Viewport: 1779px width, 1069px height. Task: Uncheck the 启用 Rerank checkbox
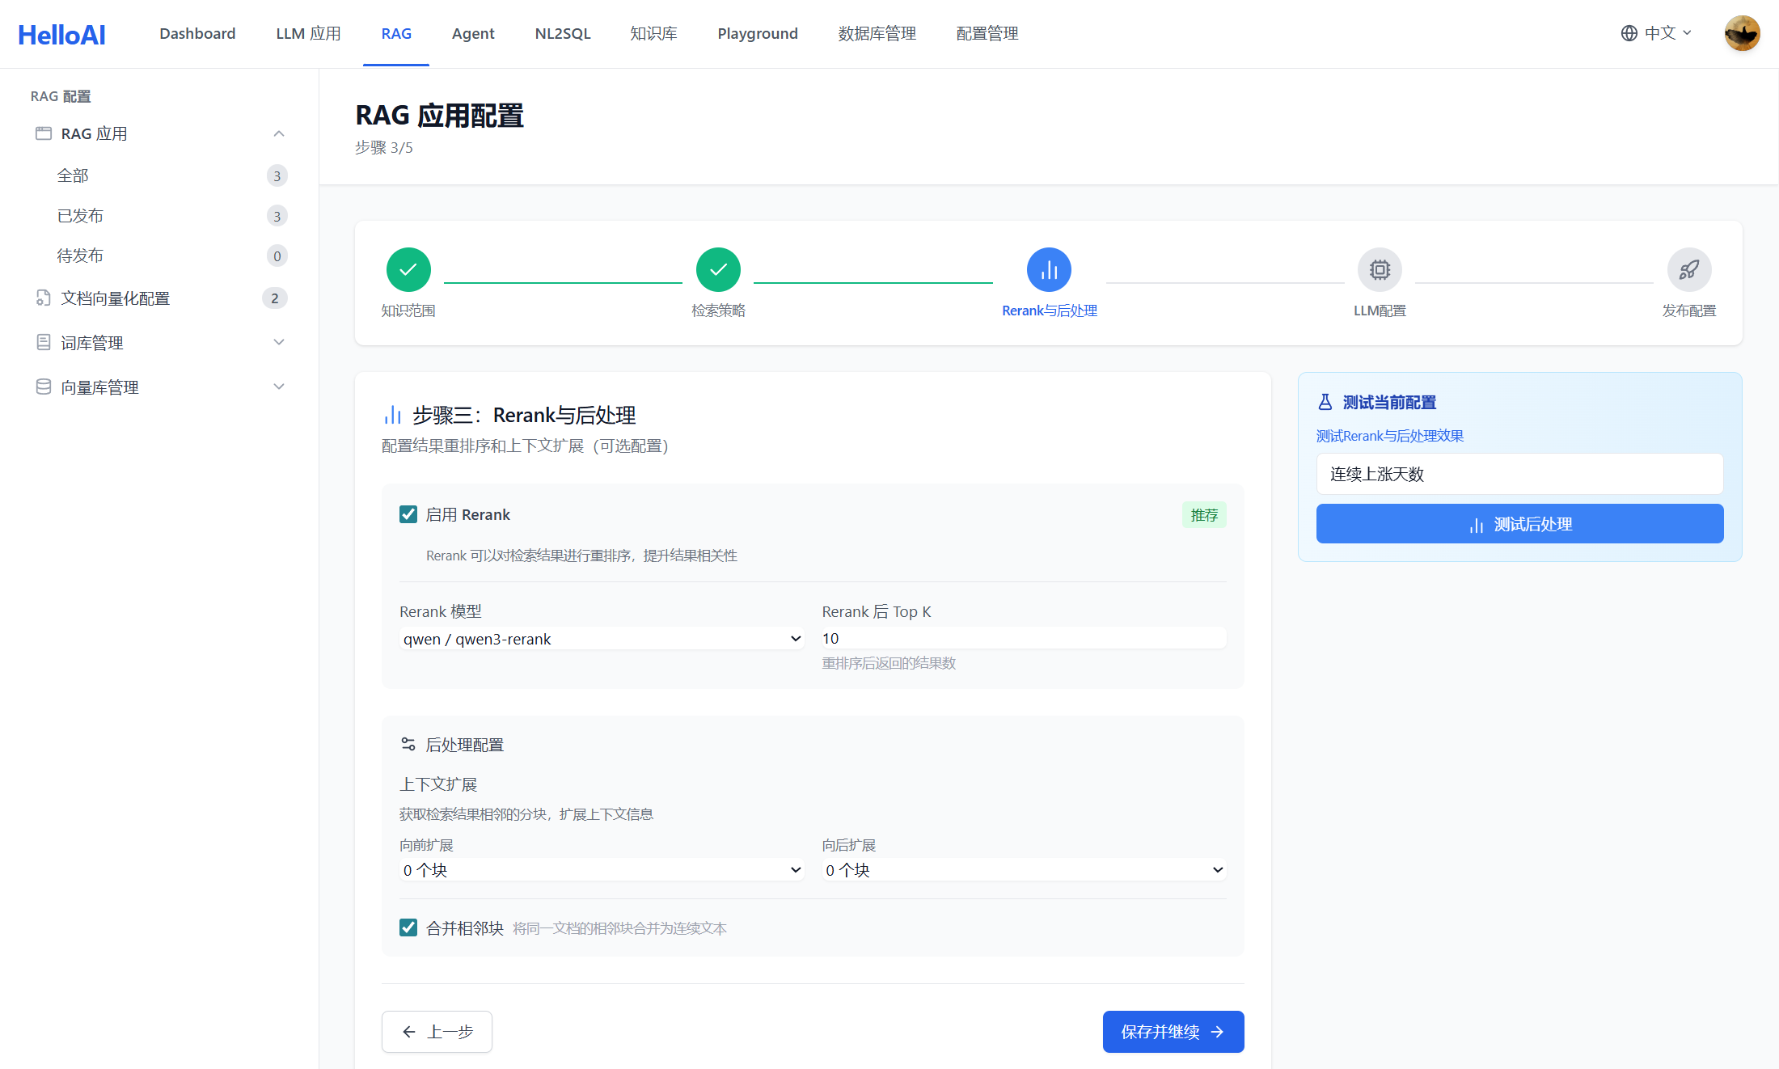[x=408, y=514]
